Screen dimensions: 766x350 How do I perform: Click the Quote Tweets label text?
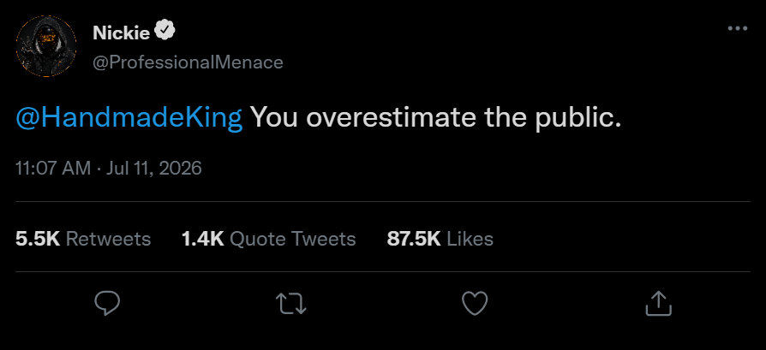[x=292, y=240]
